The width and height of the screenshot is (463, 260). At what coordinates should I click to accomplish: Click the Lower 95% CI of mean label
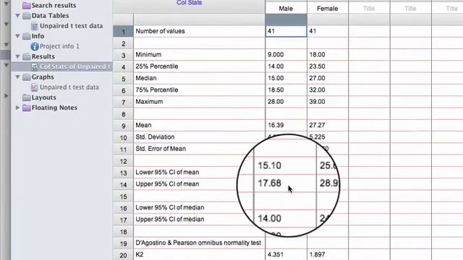click(x=167, y=172)
